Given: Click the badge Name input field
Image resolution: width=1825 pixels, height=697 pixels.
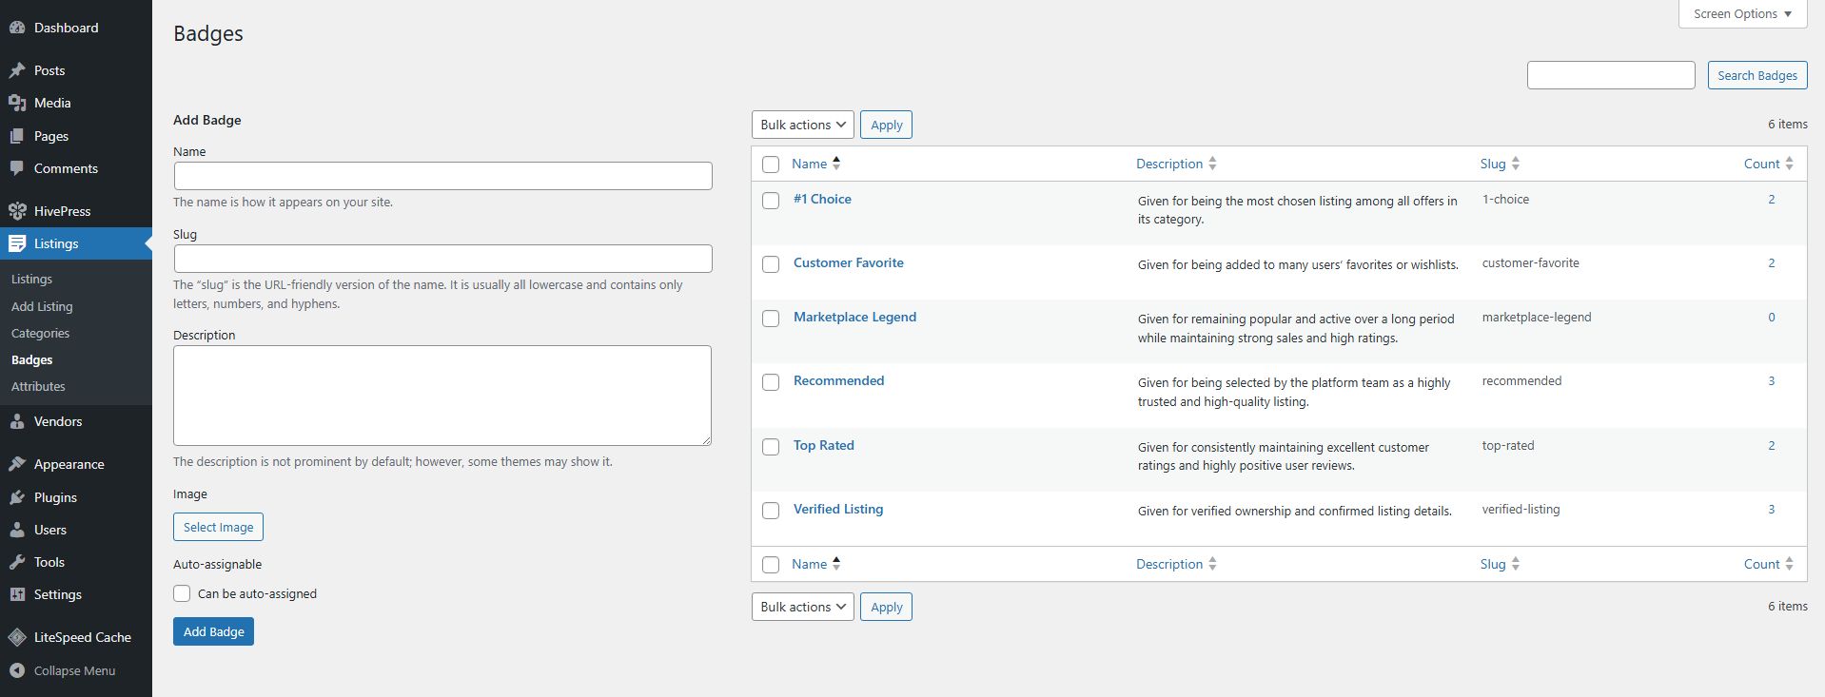Looking at the screenshot, I should [442, 176].
